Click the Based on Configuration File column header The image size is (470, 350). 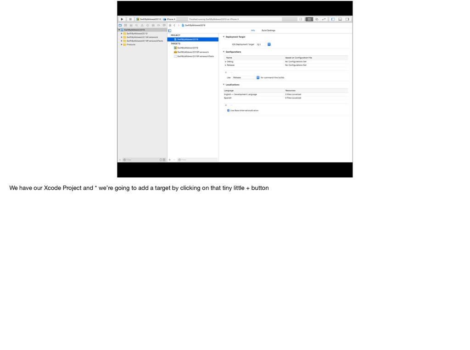298,58
